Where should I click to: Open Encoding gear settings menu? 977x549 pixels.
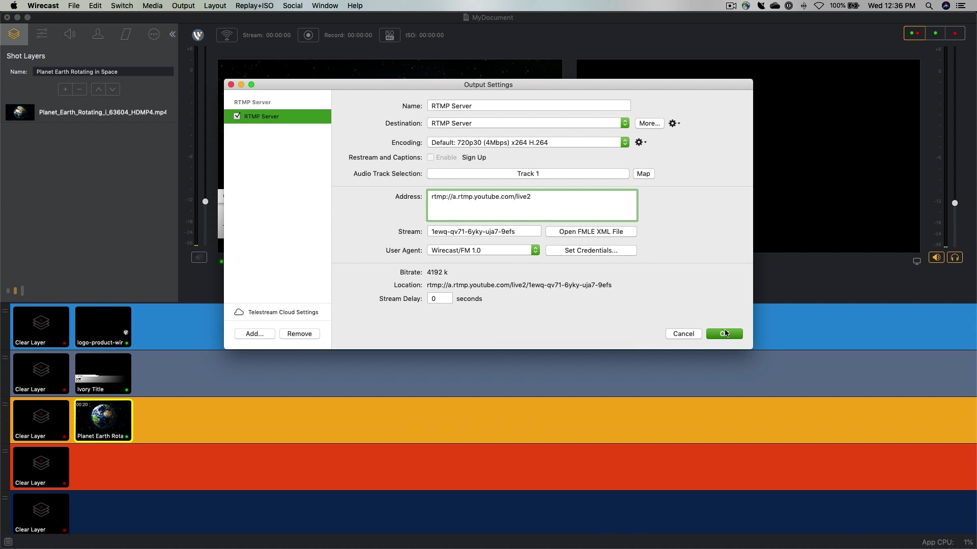(x=641, y=142)
